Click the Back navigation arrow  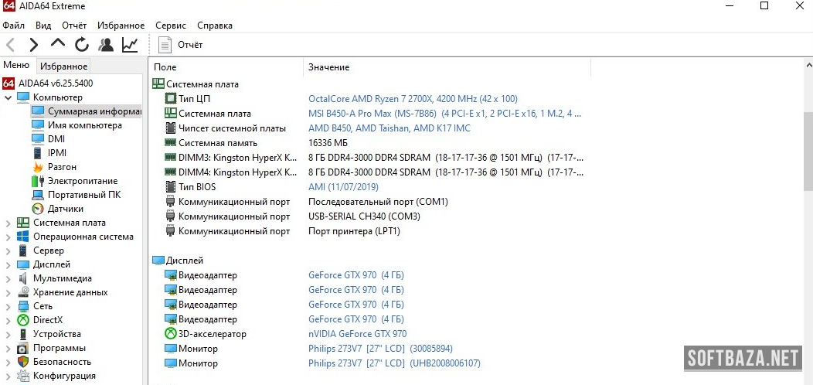tap(10, 45)
